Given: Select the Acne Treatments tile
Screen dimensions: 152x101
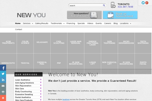Looking at the screenshot, I should (x=8, y=43).
